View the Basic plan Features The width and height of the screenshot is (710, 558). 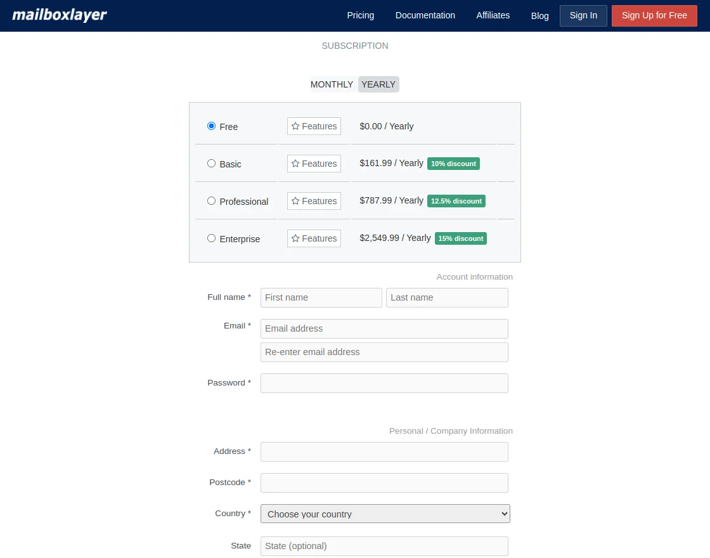pyautogui.click(x=313, y=164)
